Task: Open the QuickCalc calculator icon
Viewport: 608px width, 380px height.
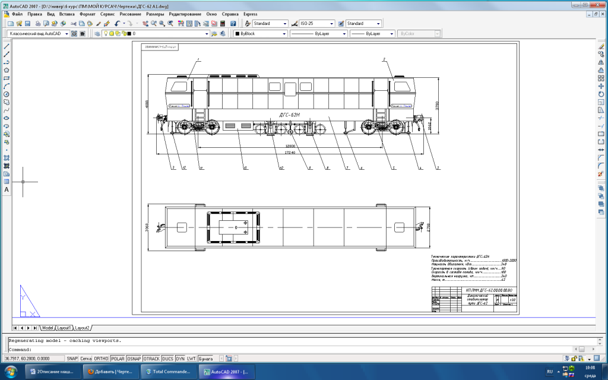Action: [223, 24]
